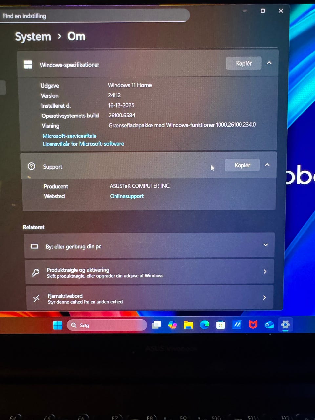Select ASUSTeK COMPUTER INC. manufacturer text
Image resolution: width=315 pixels, height=420 pixels.
click(140, 186)
